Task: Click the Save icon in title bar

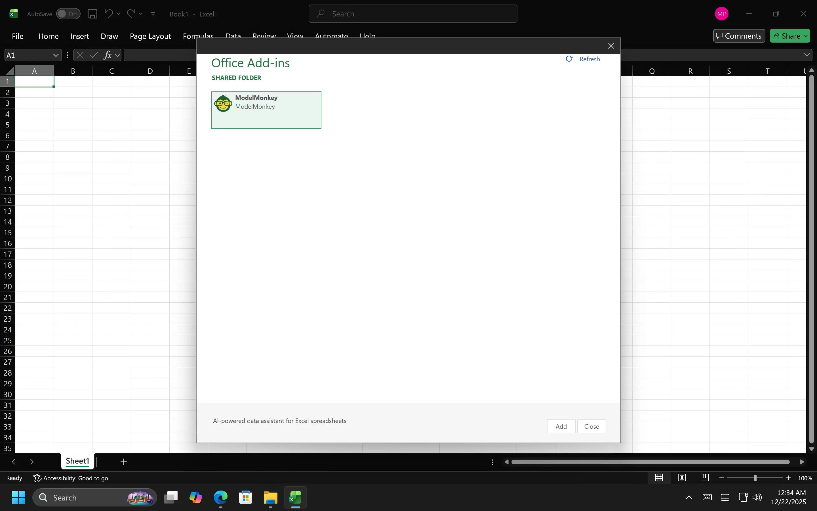Action: 92,14
